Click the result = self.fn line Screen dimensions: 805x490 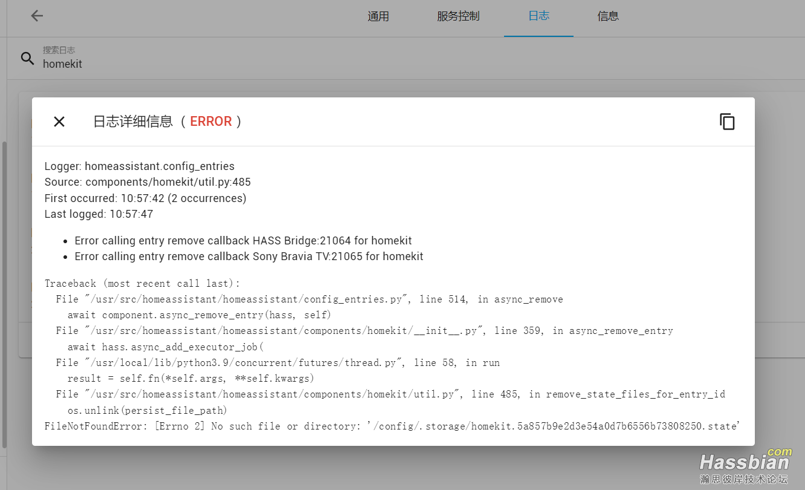191,379
